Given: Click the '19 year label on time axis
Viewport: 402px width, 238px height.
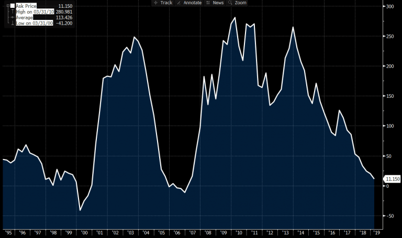Looking at the screenshot, I should pos(378,232).
